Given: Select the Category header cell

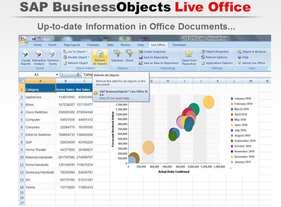Looking at the screenshot, I should point(41,88).
